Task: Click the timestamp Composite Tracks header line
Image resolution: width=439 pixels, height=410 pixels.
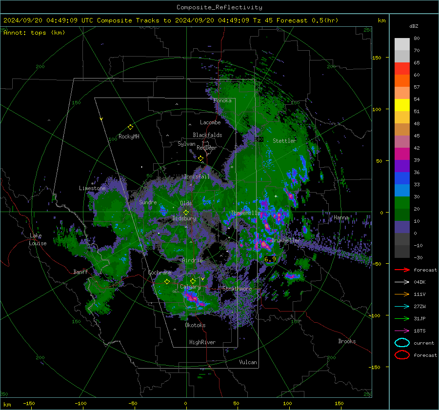Action: [x=171, y=20]
